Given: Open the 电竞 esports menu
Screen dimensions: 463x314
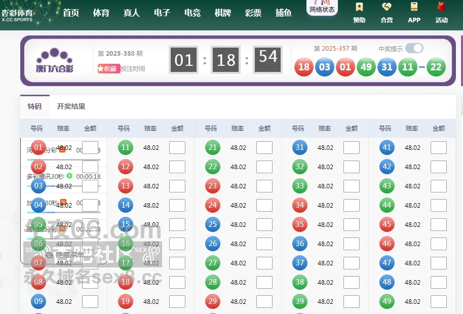Looking at the screenshot, I should coord(192,13).
